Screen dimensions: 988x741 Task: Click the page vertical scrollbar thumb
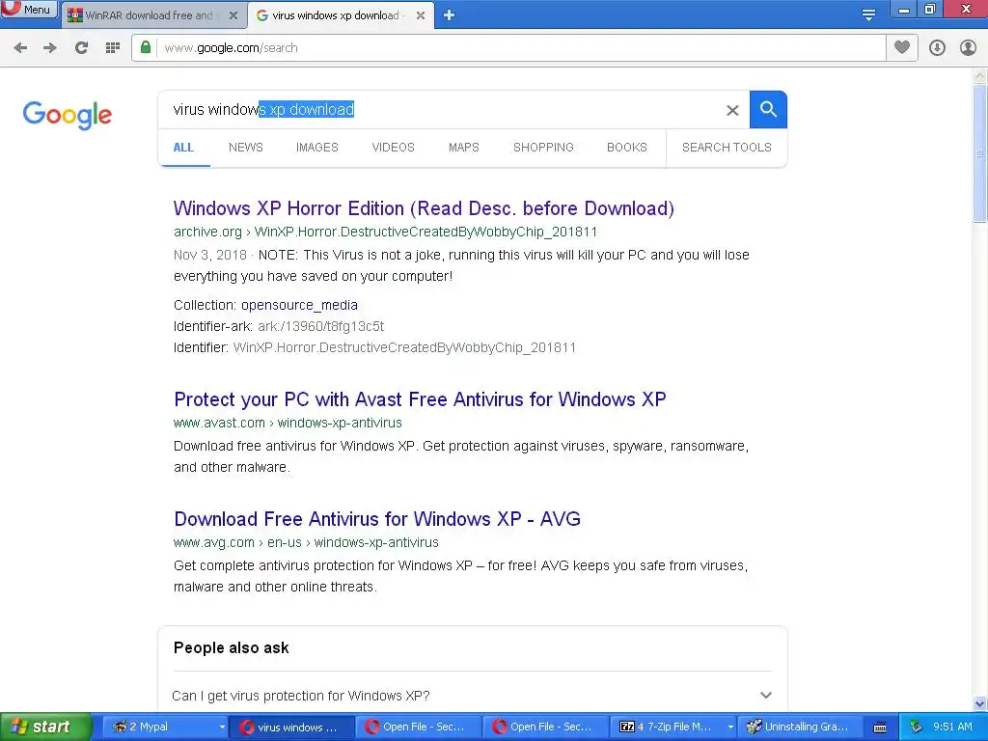pos(979,152)
